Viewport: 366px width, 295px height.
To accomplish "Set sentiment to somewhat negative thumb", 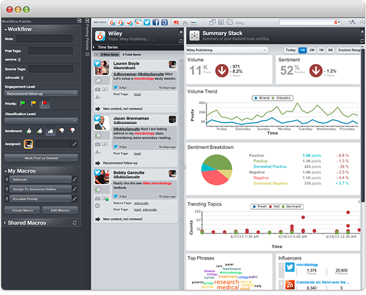I will (62, 130).
